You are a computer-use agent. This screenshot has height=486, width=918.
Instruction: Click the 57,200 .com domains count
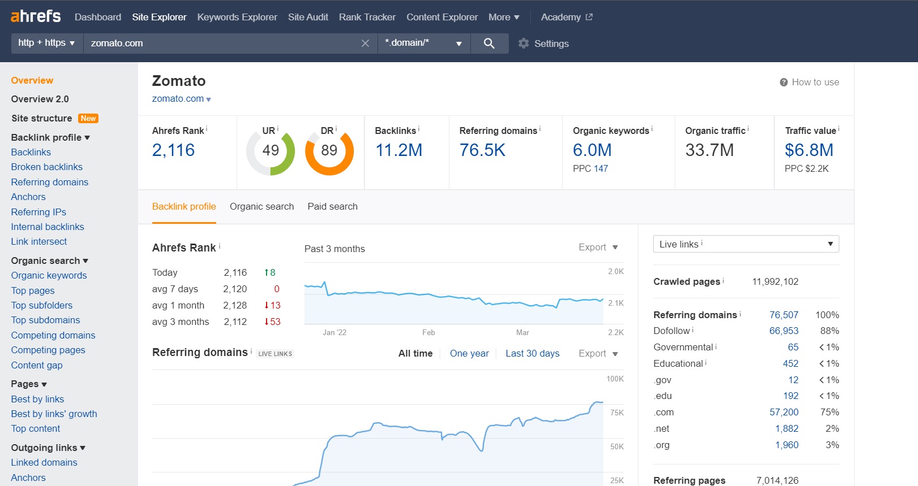784,412
